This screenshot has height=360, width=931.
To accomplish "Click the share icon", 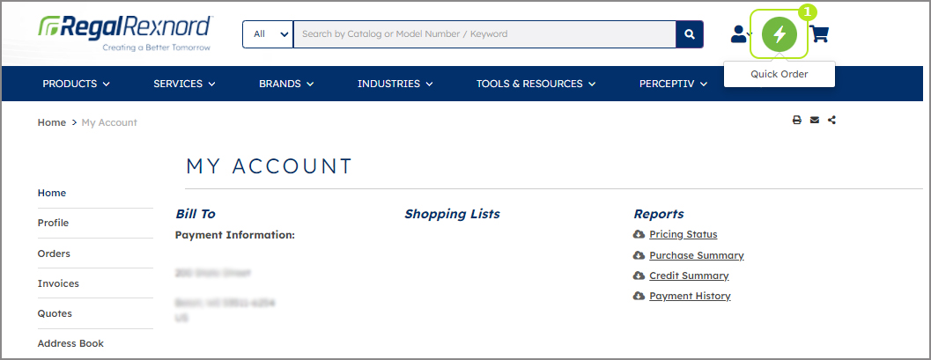I will point(831,121).
